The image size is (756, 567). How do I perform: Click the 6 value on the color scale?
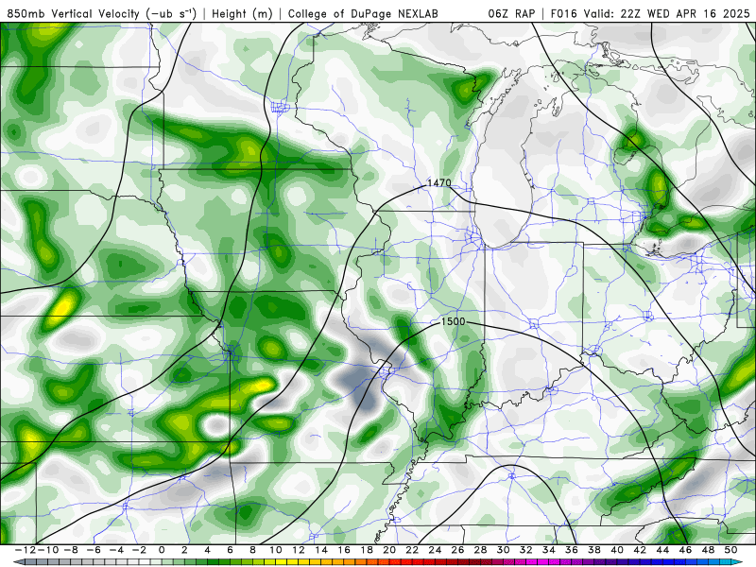pyautogui.click(x=230, y=550)
